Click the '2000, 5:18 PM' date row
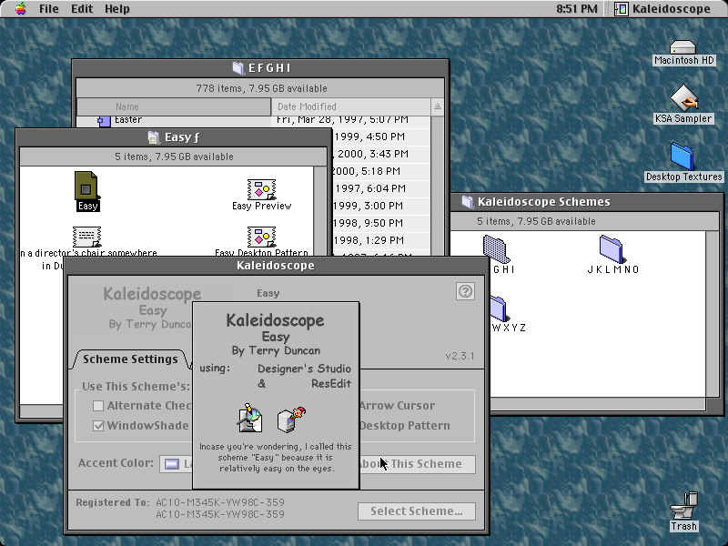Image resolution: width=728 pixels, height=546 pixels. [381, 171]
